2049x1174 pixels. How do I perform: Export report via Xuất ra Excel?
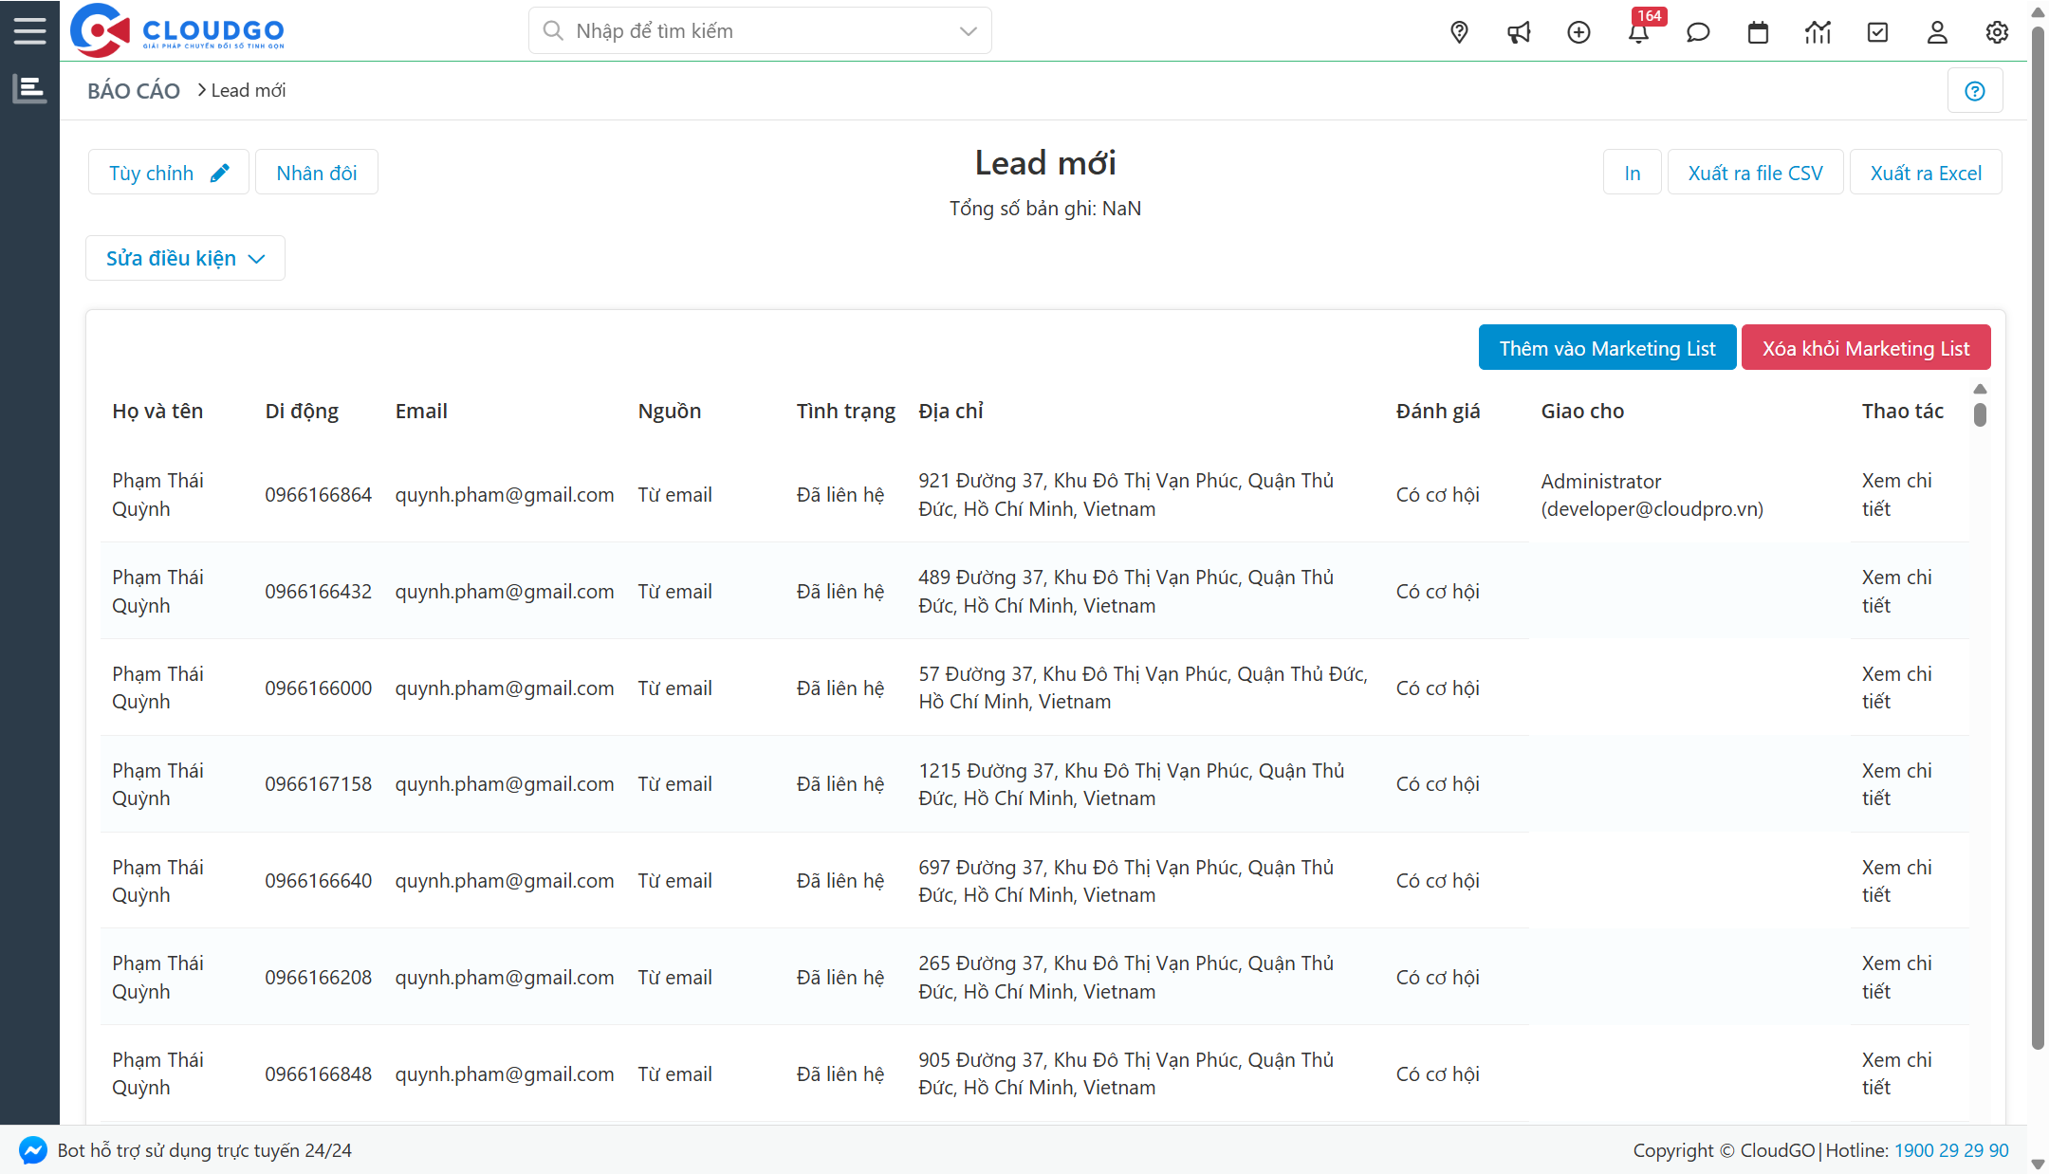(1925, 173)
